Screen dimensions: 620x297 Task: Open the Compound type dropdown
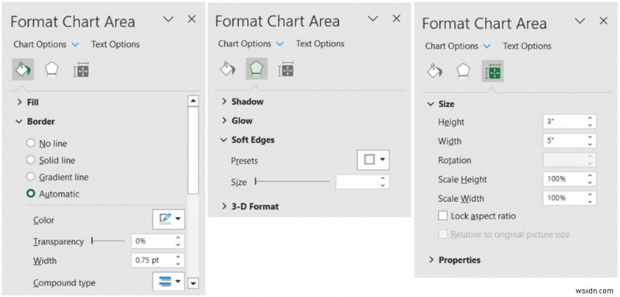[x=168, y=281]
